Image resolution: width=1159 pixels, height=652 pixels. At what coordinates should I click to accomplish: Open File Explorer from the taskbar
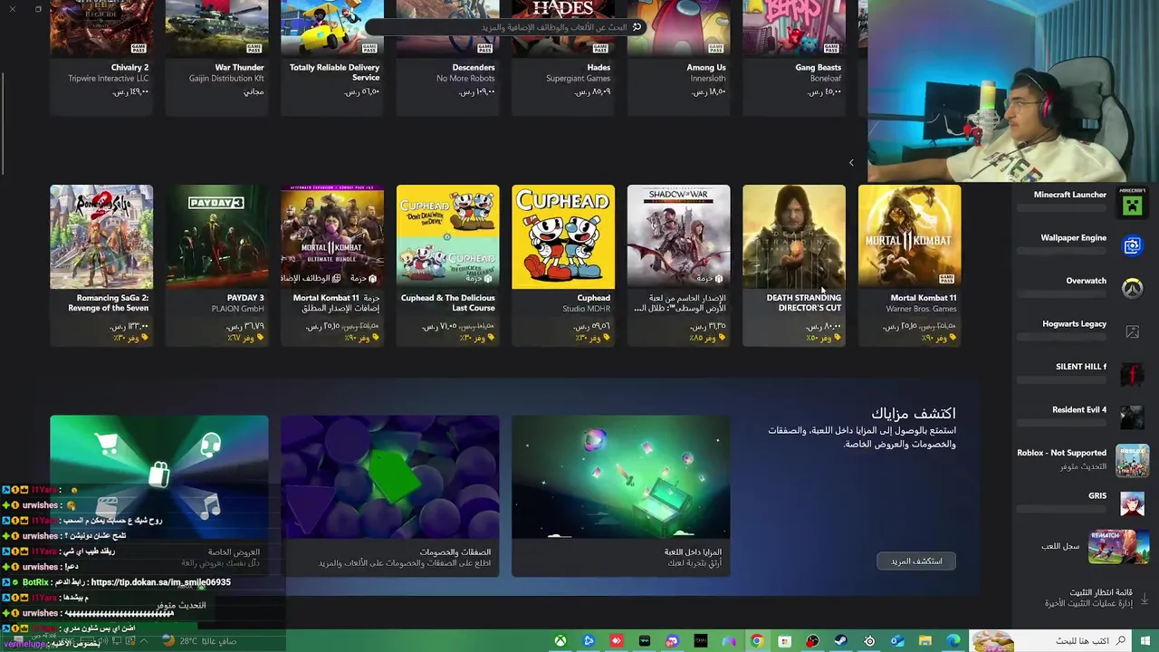pyautogui.click(x=925, y=641)
